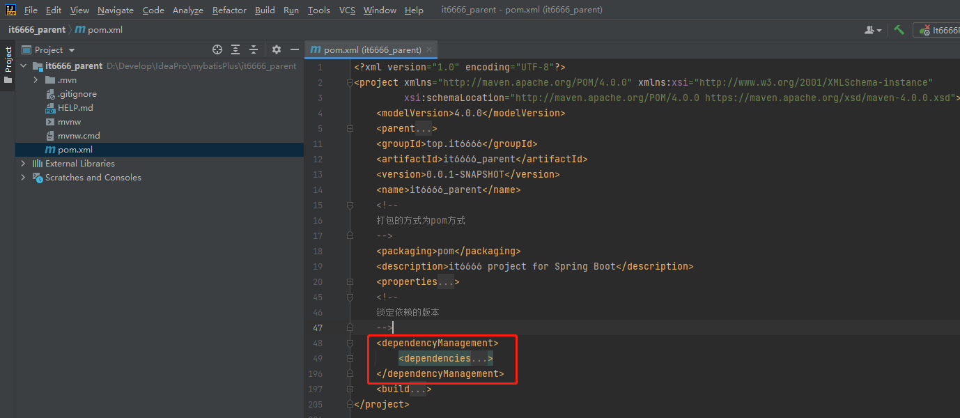960x418 pixels.
Task: Collapse the comment fold marker on line 45
Action: coord(350,297)
